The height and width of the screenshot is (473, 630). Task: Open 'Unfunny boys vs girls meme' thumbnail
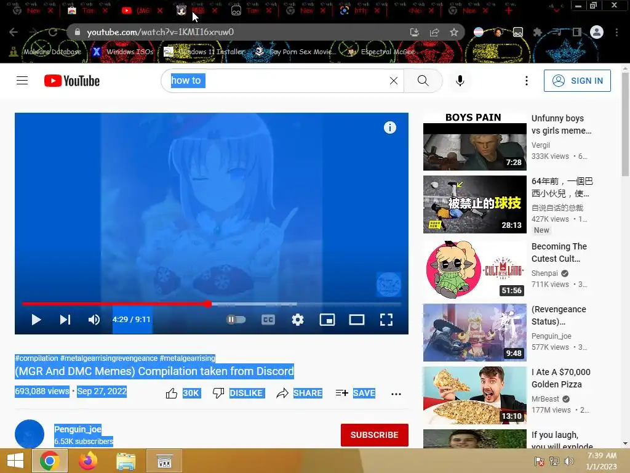(x=474, y=142)
